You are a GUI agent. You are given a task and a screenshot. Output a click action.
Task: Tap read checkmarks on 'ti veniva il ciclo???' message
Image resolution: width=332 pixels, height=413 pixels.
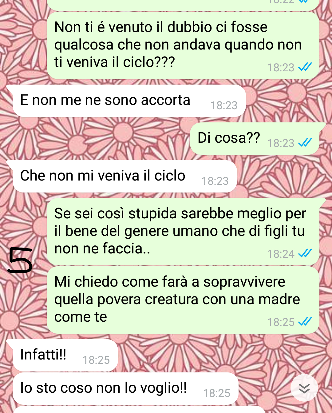tap(305, 67)
